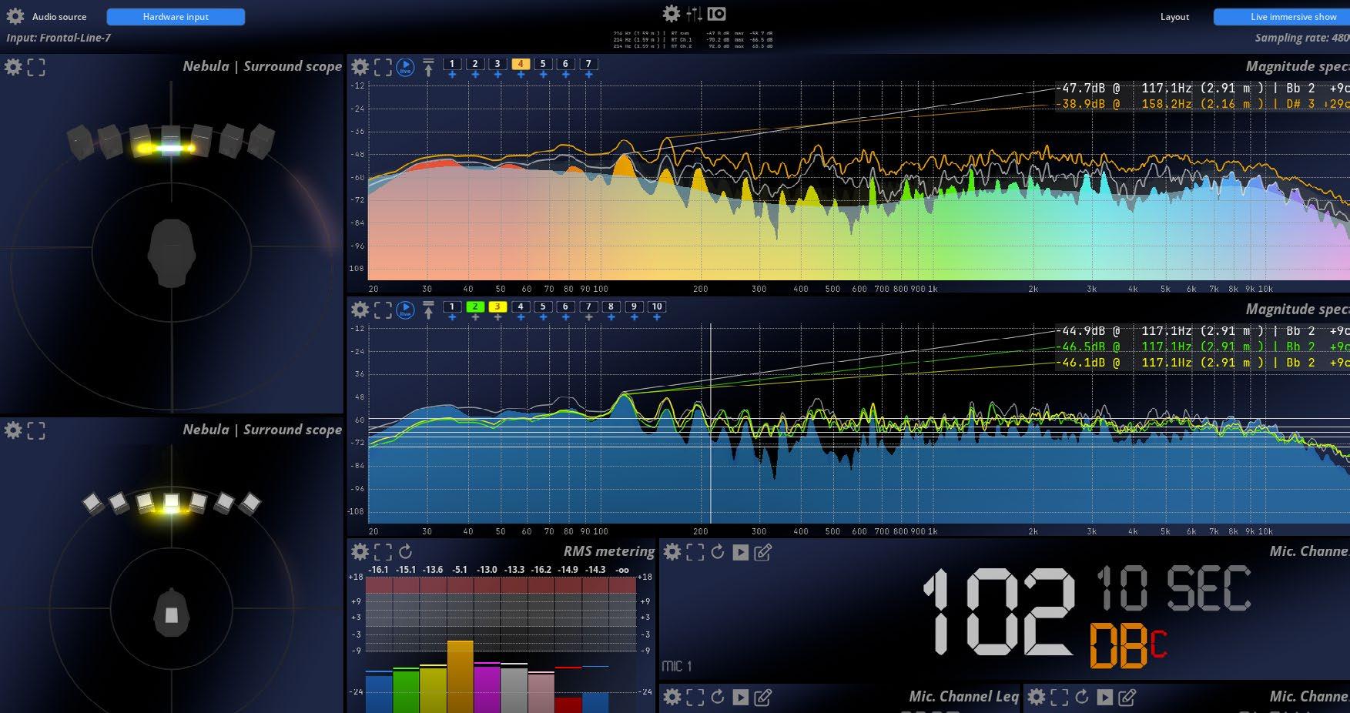The height and width of the screenshot is (713, 1350).
Task: Disable green channel 2 in lower spectrum
Action: (475, 306)
